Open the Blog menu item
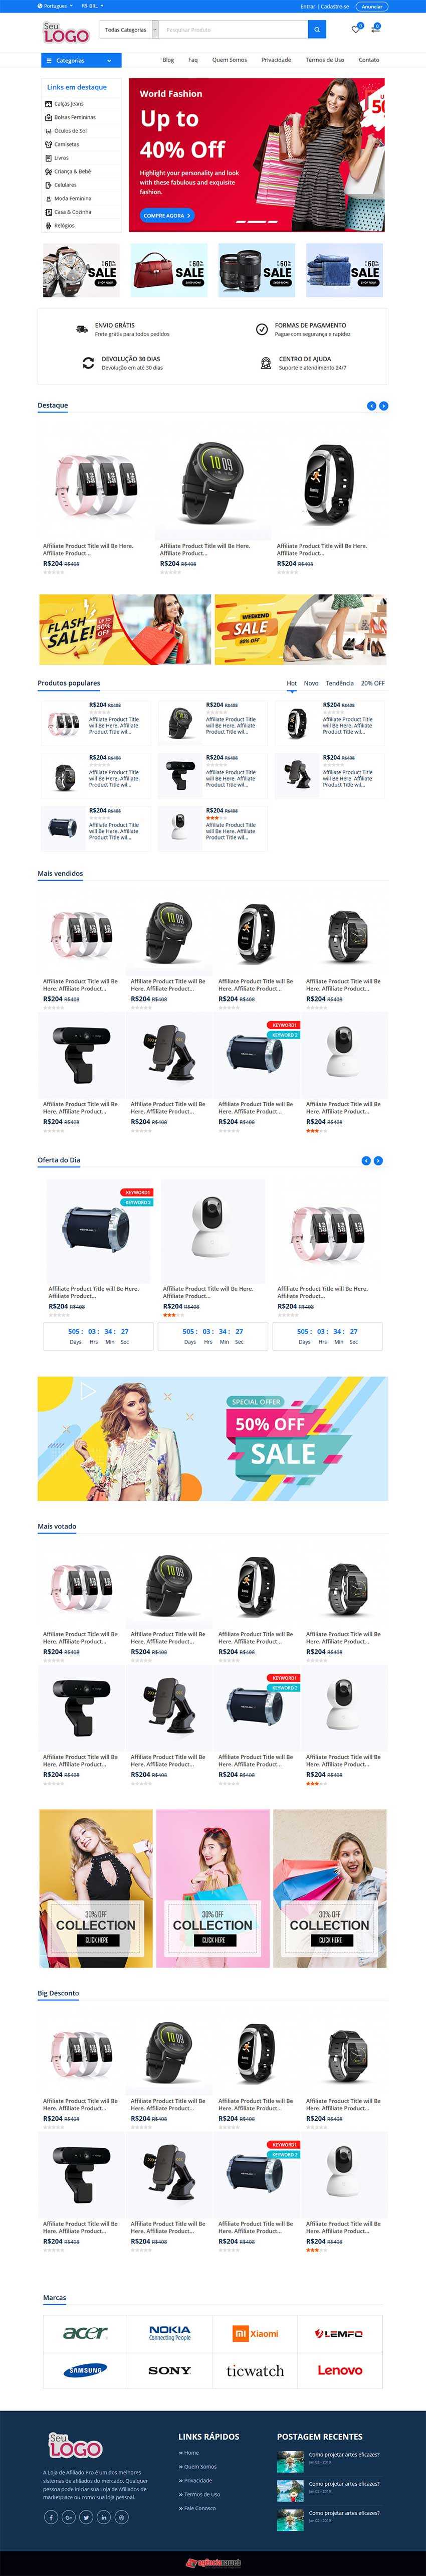The height and width of the screenshot is (2576, 426). tap(168, 60)
